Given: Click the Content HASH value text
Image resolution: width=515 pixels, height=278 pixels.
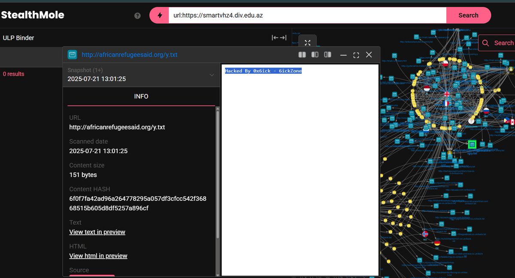Looking at the screenshot, I should (138, 203).
